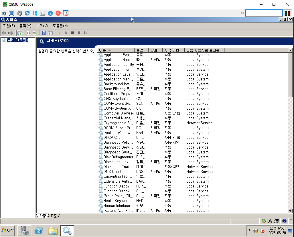Sort by 설명 column header
The width and height of the screenshot is (294, 237).
point(141,50)
